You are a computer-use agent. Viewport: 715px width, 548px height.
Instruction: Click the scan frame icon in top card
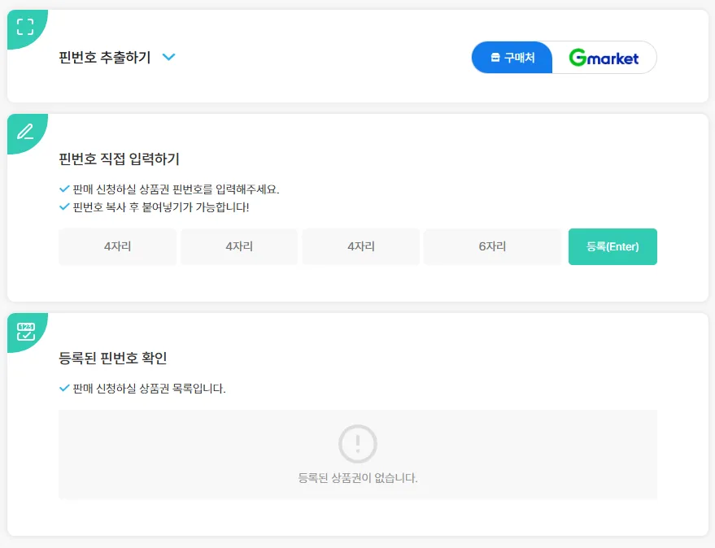coord(25,27)
